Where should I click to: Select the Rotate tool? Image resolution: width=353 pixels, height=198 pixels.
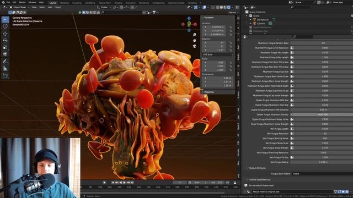(x=5, y=41)
